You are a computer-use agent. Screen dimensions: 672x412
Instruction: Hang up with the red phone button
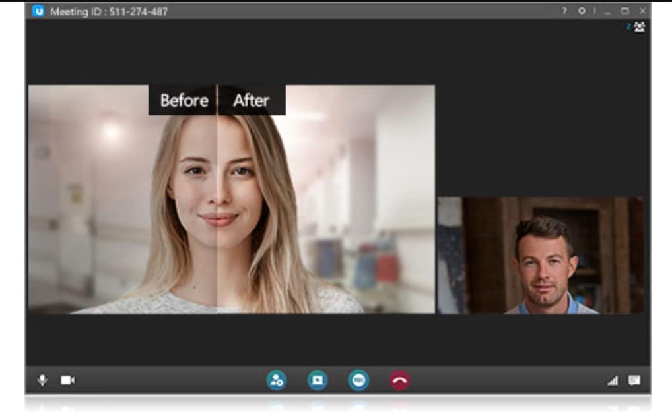pos(399,380)
